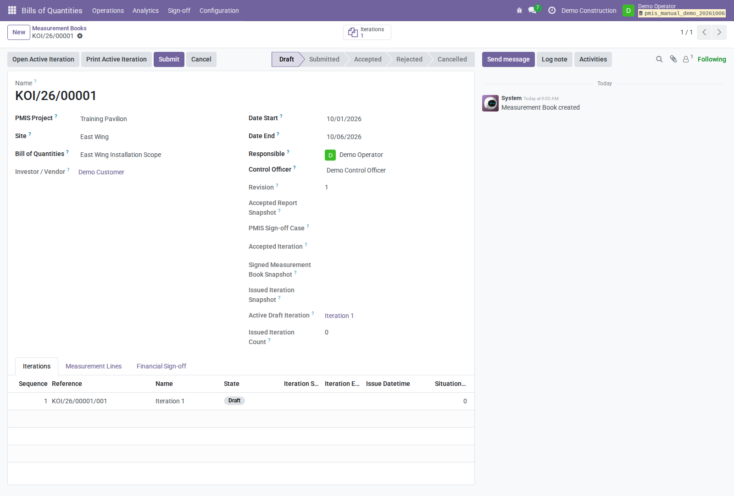The width and height of the screenshot is (734, 496).
Task: Open the user menu via the green D avatar
Action: click(628, 10)
